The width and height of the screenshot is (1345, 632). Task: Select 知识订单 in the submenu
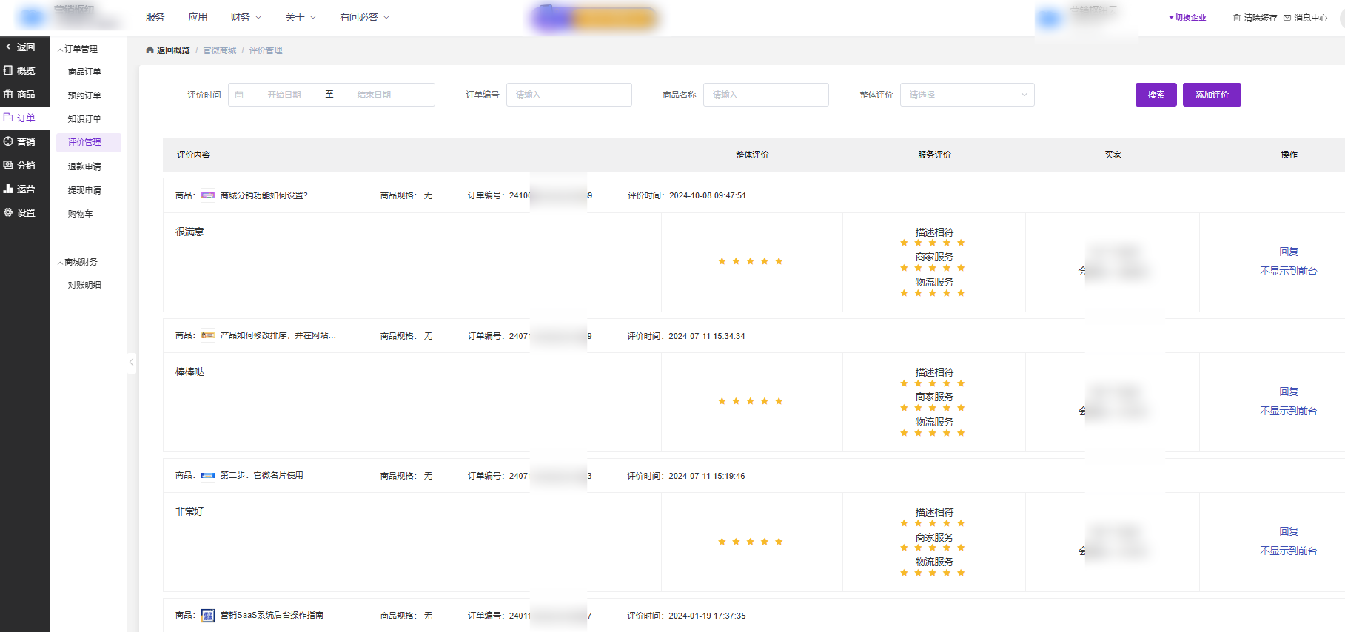84,119
